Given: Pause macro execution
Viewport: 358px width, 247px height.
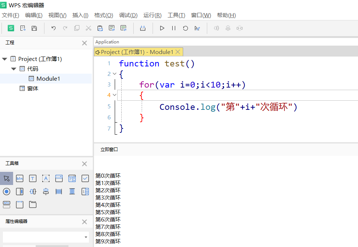Looking at the screenshot, I should pos(174,28).
